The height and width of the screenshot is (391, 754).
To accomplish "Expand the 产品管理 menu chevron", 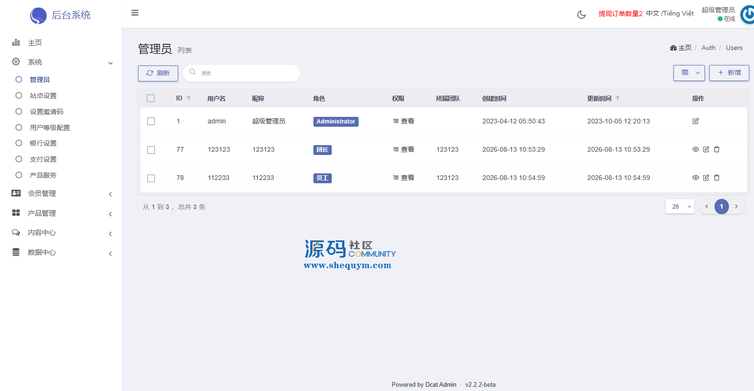I will (110, 214).
